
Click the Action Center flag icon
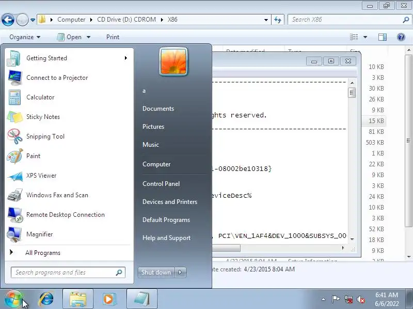[336, 299]
